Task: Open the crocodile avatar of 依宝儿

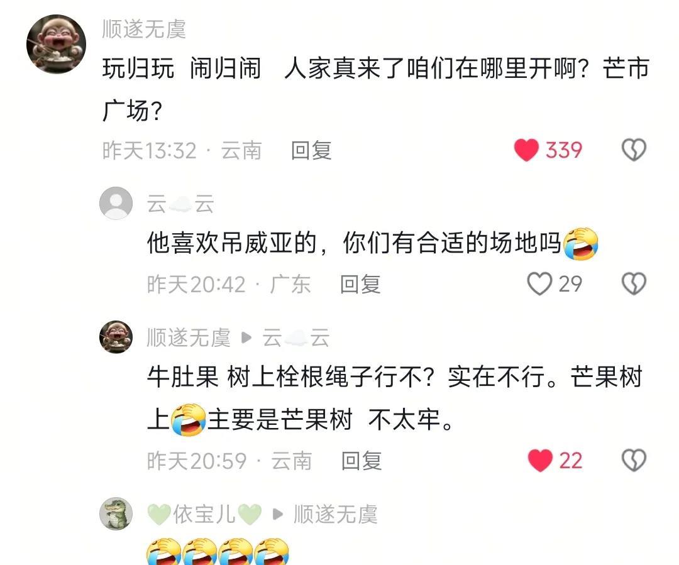Action: [x=116, y=513]
